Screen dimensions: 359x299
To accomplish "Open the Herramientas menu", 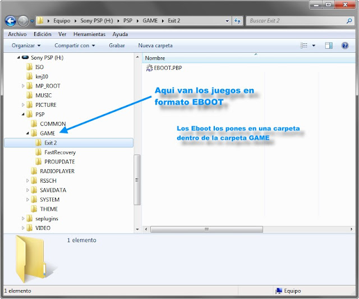I will click(x=89, y=34).
